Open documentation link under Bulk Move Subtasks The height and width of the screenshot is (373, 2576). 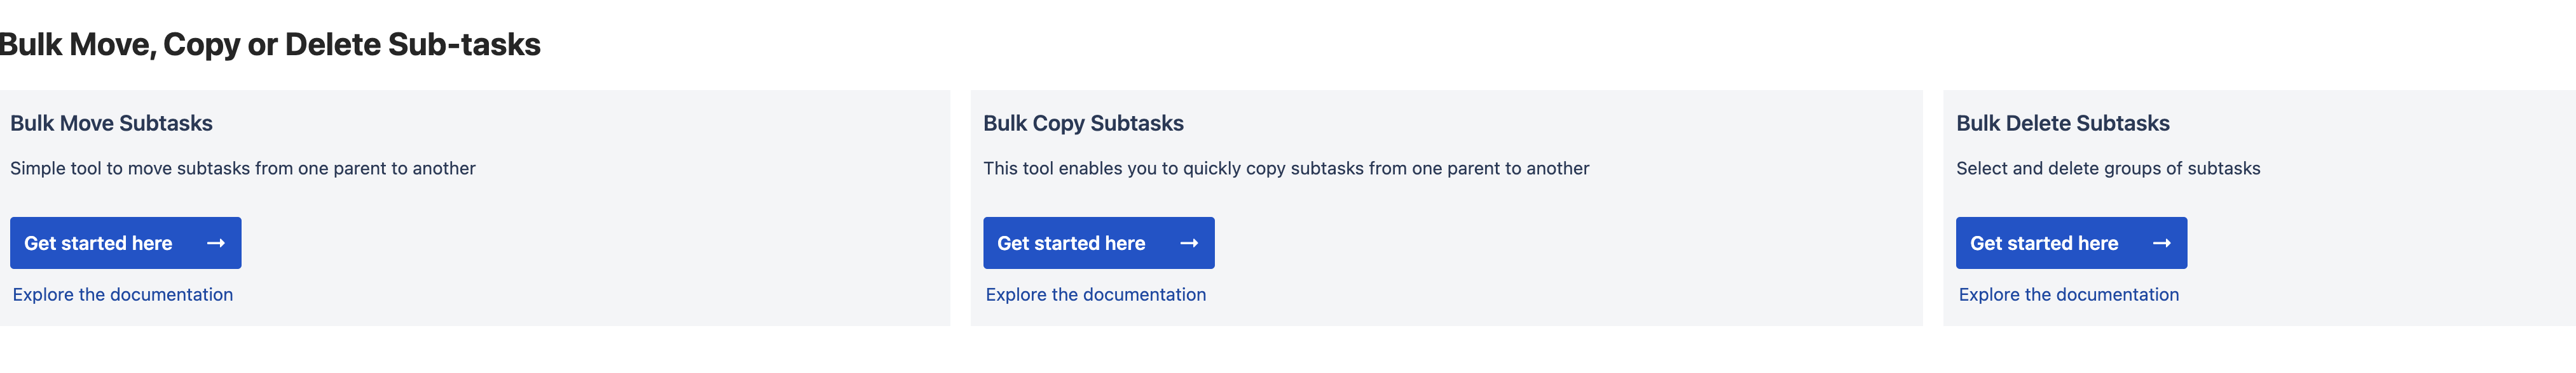pyautogui.click(x=123, y=294)
